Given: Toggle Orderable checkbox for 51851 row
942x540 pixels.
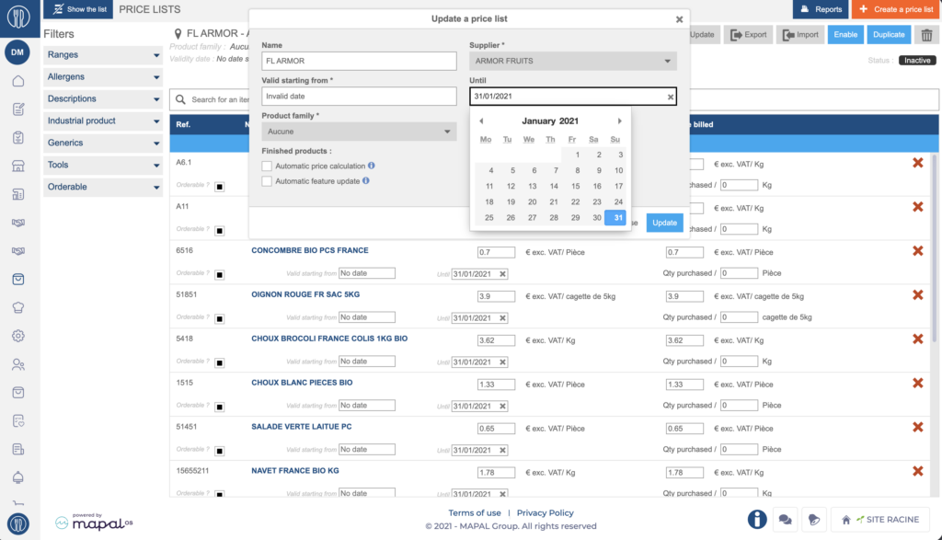Looking at the screenshot, I should click(x=219, y=318).
